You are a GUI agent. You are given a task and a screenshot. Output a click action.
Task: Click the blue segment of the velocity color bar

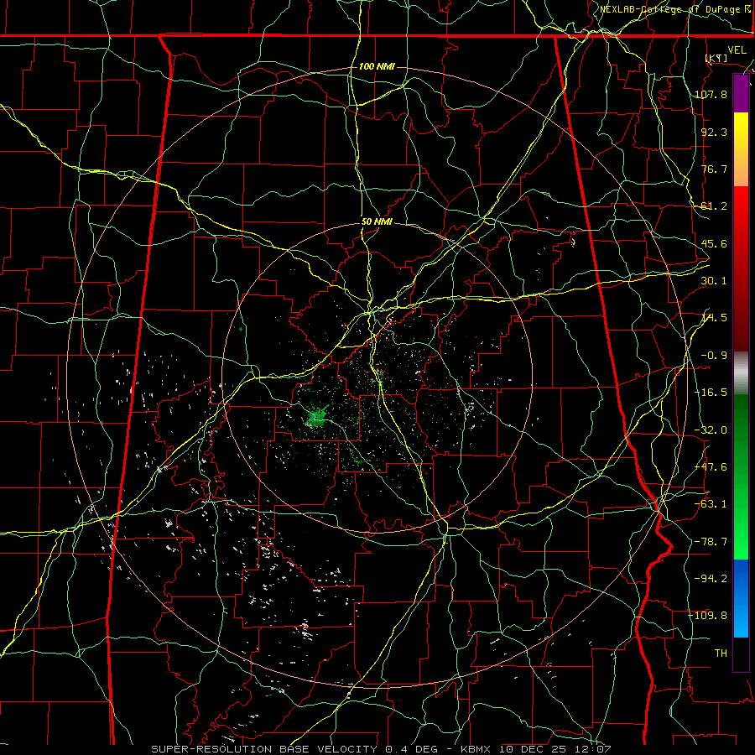point(741,598)
